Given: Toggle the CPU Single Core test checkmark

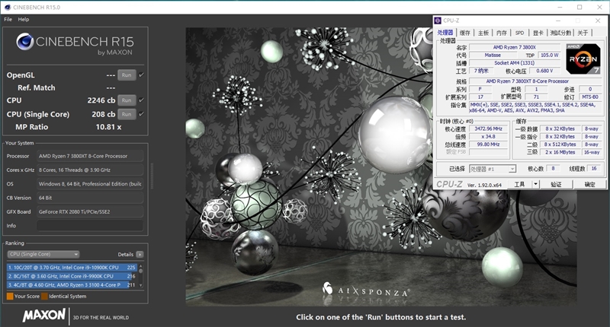Looking at the screenshot, I should coord(141,114).
